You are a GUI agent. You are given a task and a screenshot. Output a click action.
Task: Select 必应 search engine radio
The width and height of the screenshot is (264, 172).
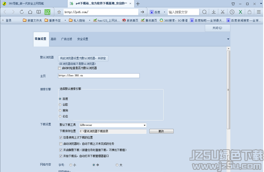(60, 116)
